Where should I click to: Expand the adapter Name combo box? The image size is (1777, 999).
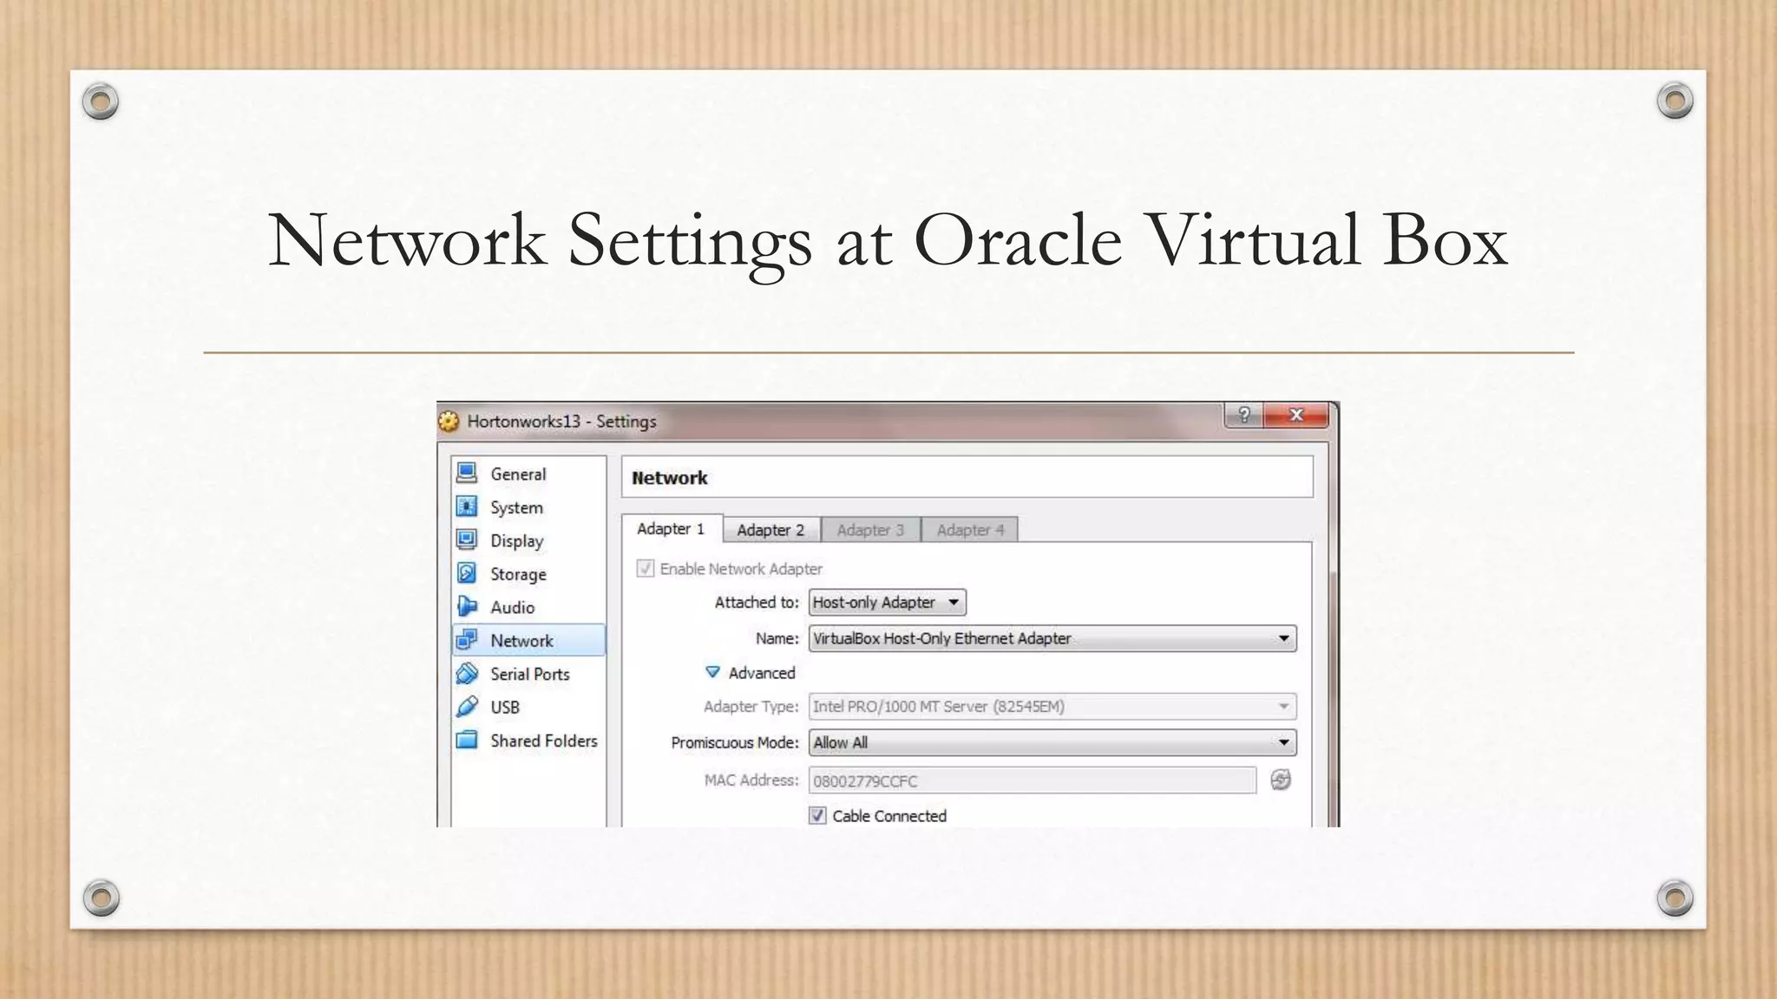(x=1052, y=639)
